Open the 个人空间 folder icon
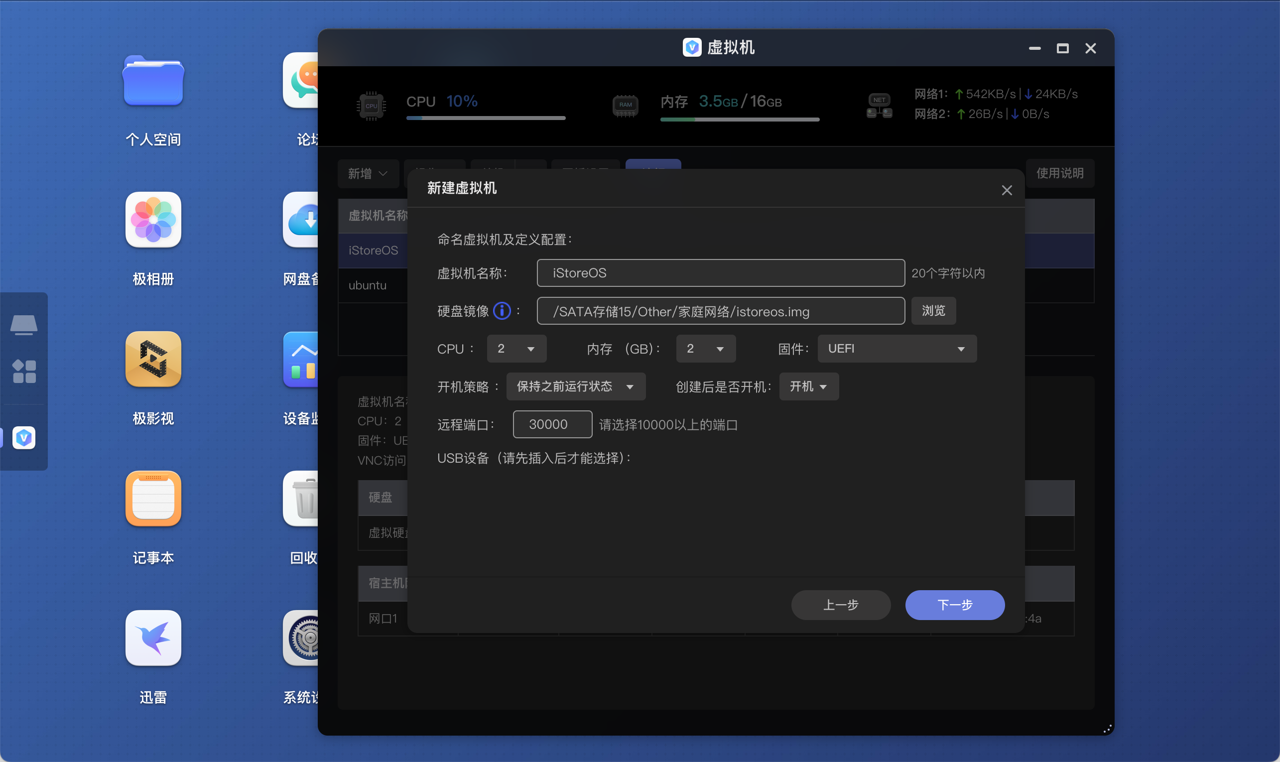This screenshot has height=762, width=1280. tap(153, 80)
